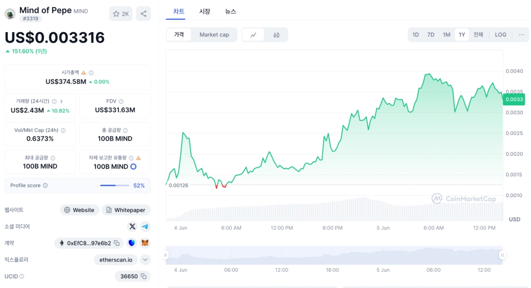531x288 pixels.
Task: Show info icon beside UCID
Action: pos(22,276)
